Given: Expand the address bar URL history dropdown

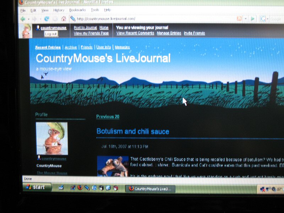Looking at the screenshot, I should point(246,19).
